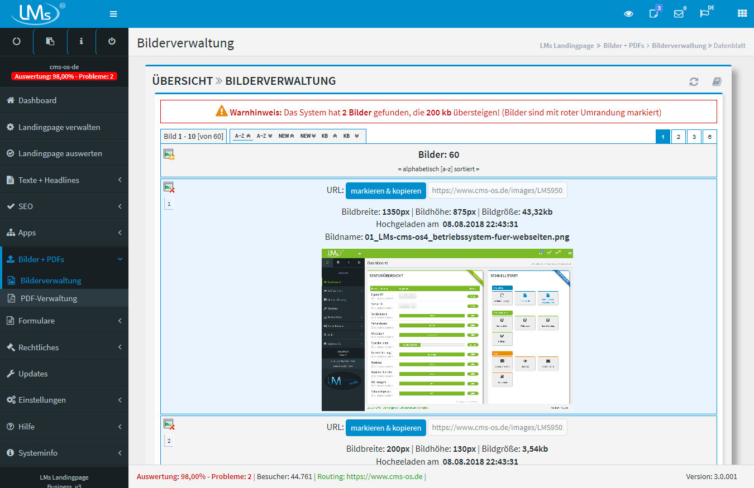Focus the URL field of image 1
The height and width of the screenshot is (488, 754).
pos(498,191)
